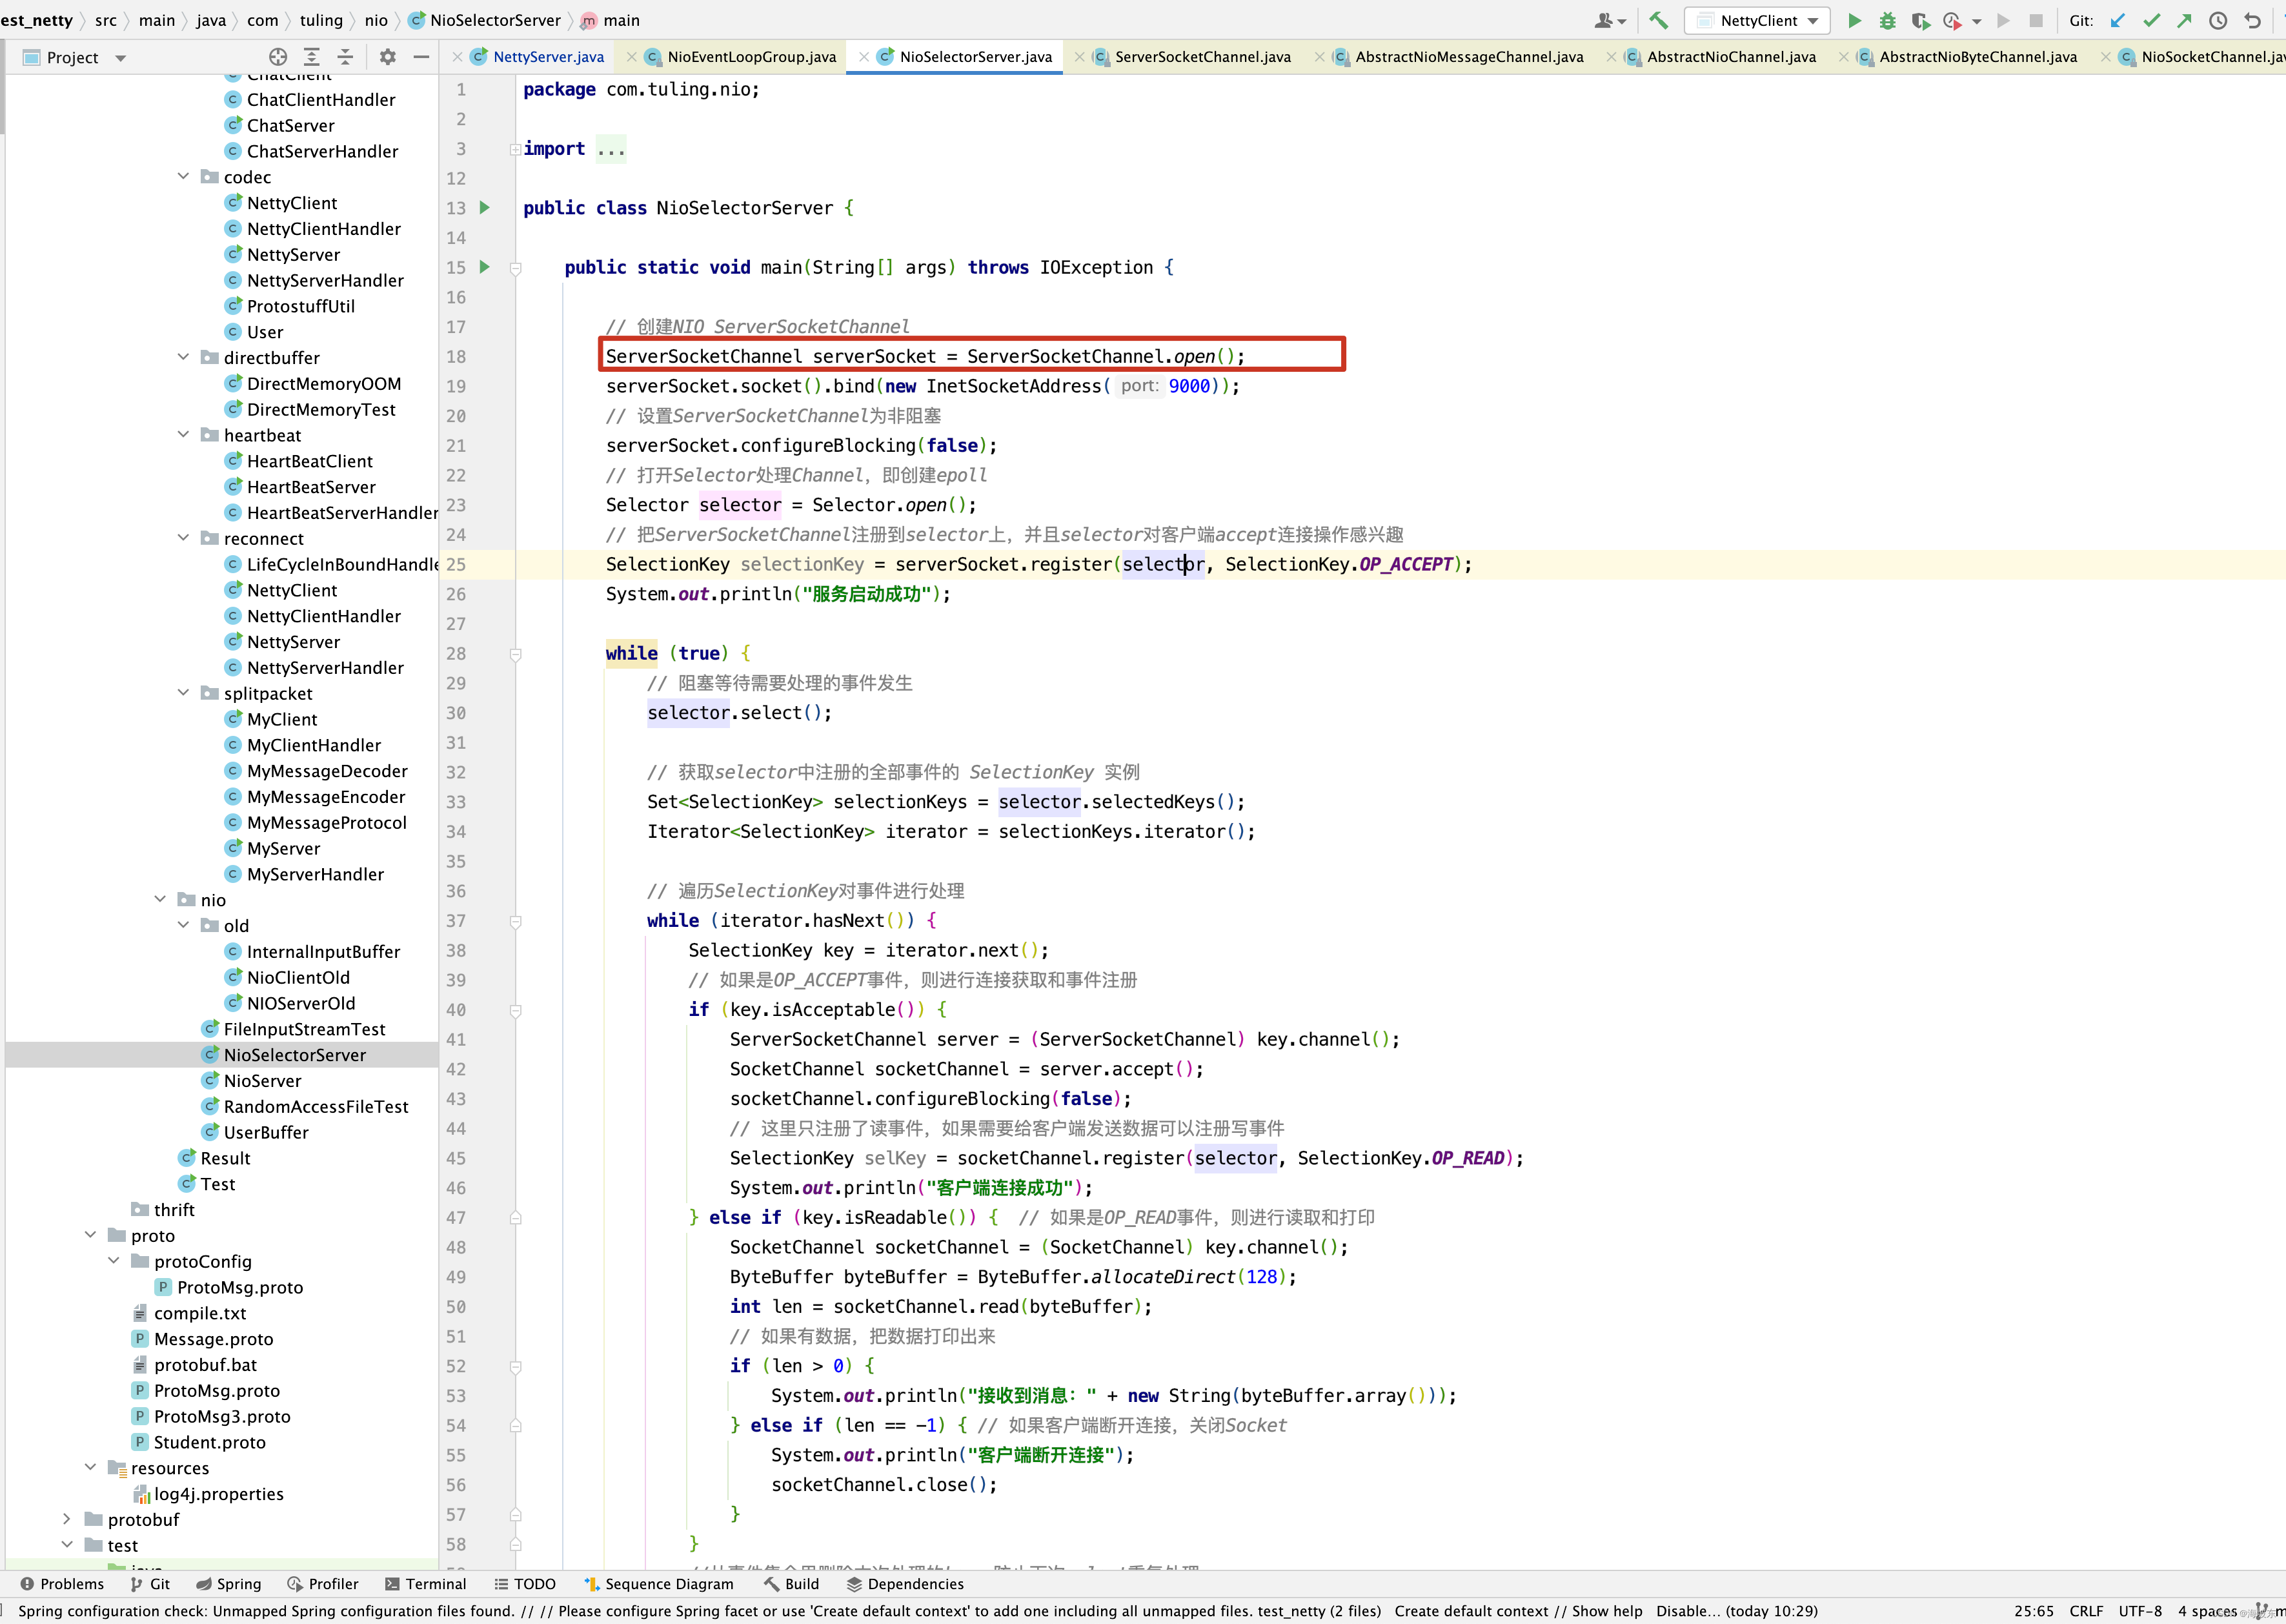Click the 25:65 cursor position indicator
Screen dimensions: 2286x1624
(x=2033, y=1611)
